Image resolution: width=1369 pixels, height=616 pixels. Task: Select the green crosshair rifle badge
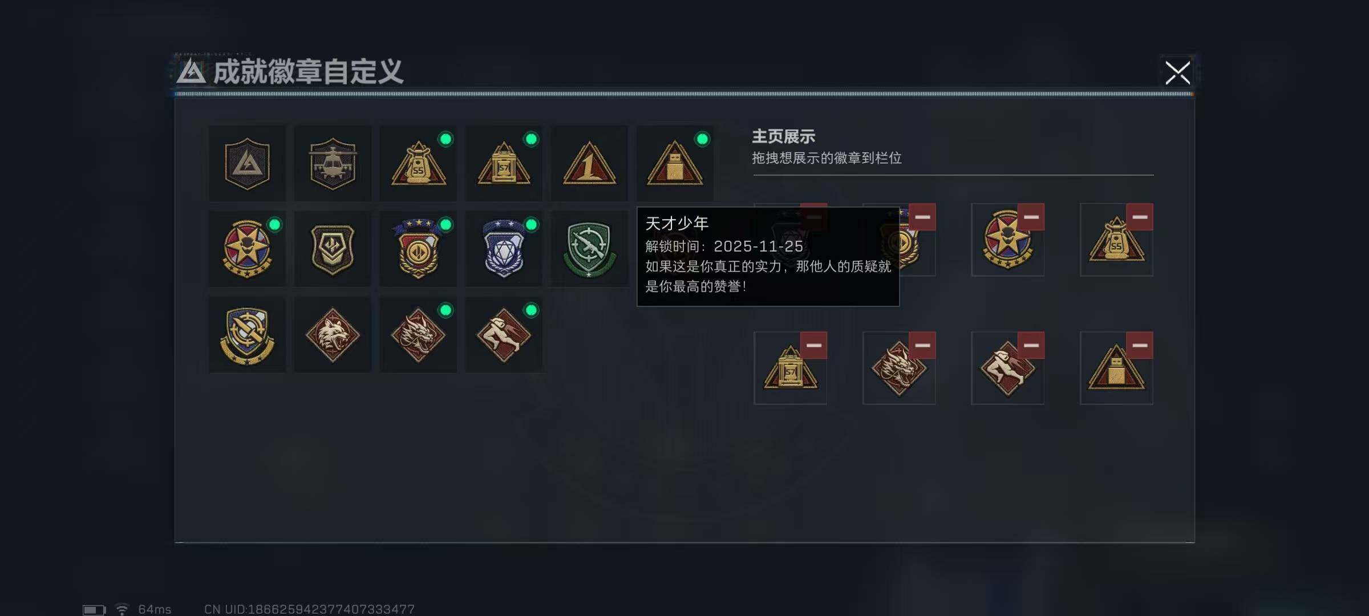[589, 249]
